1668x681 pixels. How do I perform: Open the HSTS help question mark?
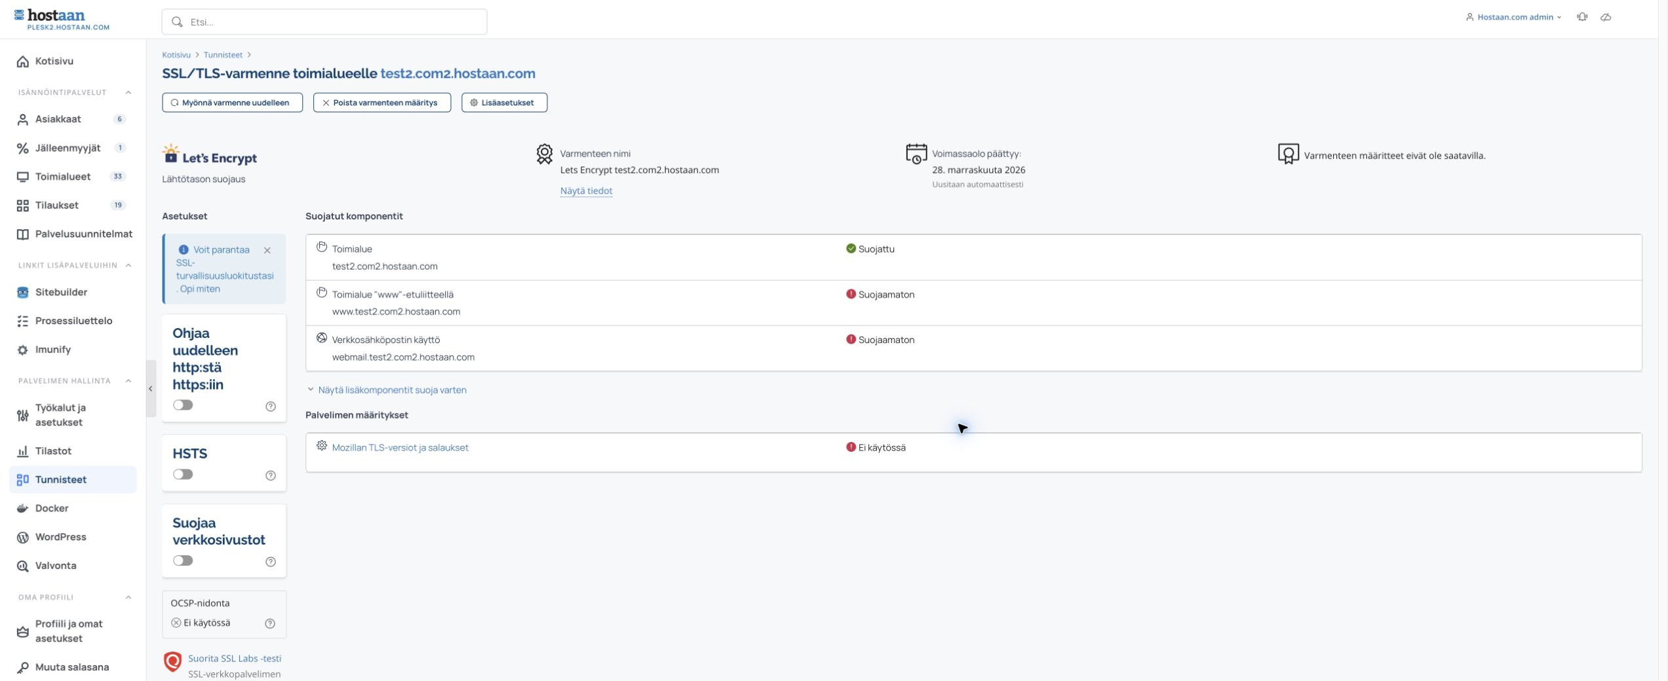point(271,475)
